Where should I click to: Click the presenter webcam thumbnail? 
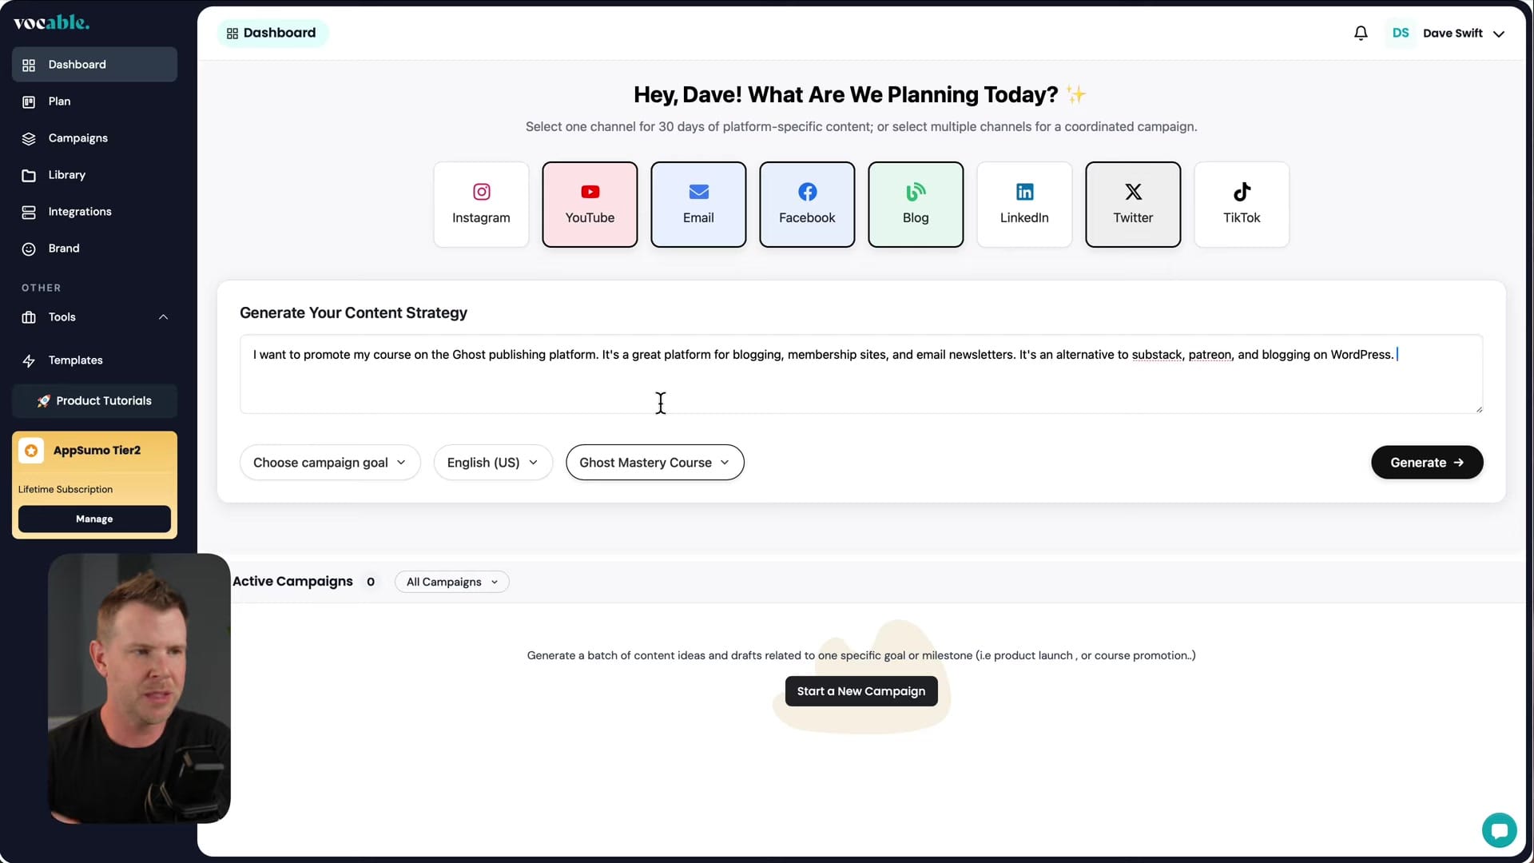pos(139,688)
